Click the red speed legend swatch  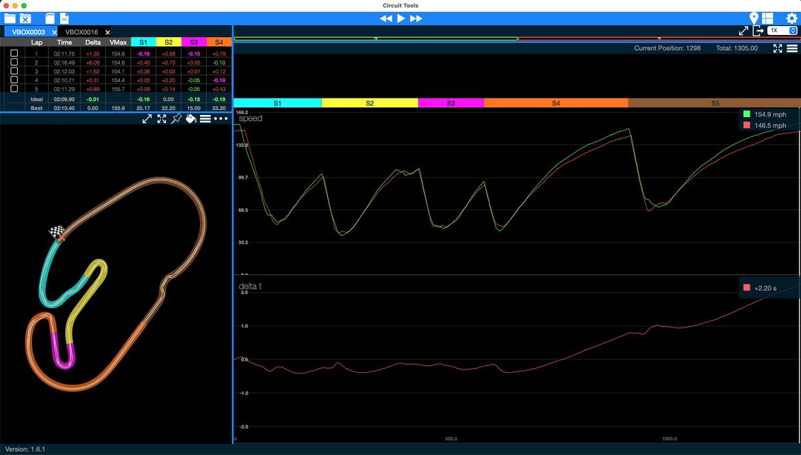coord(747,125)
